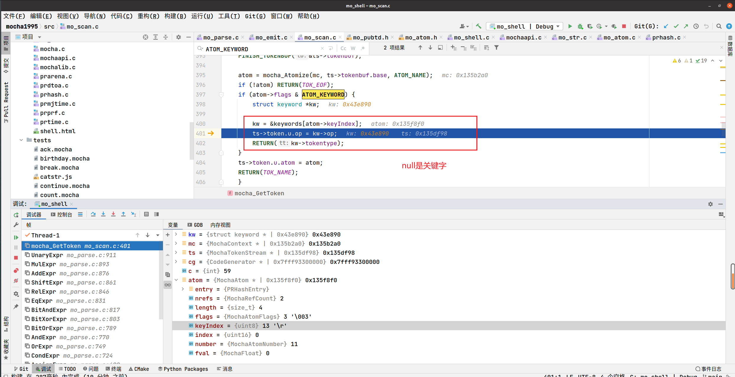Toggle the glasses watches view button in variables
The height and width of the screenshot is (377, 735).
pos(168,285)
